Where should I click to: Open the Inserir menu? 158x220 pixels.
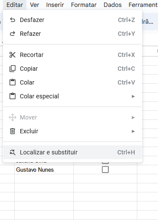click(55, 5)
